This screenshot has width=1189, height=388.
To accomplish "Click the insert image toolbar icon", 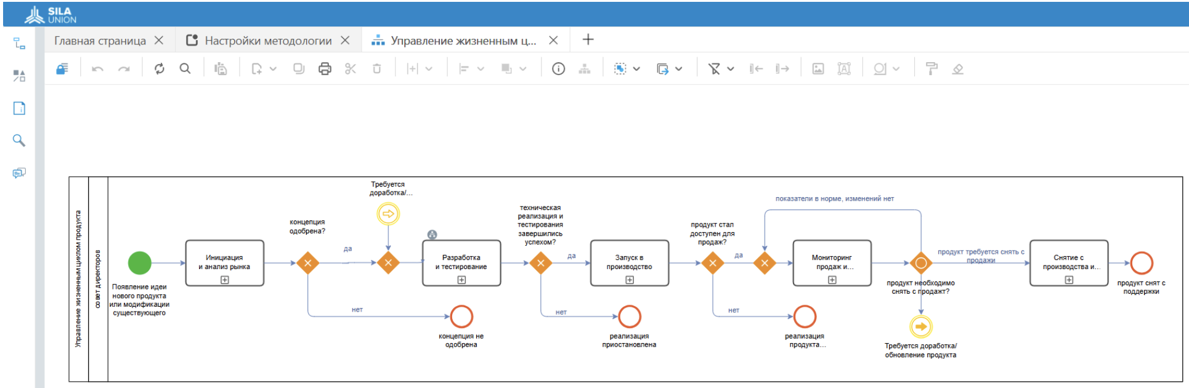I will 818,69.
